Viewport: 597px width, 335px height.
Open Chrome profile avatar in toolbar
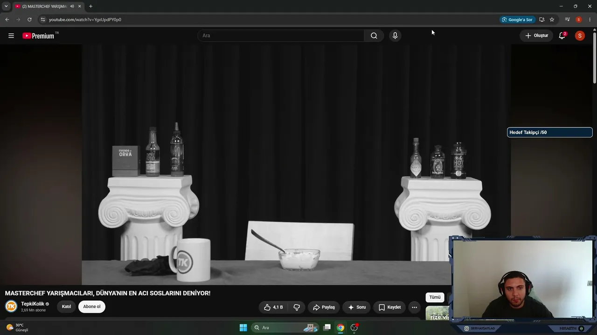[x=579, y=20]
